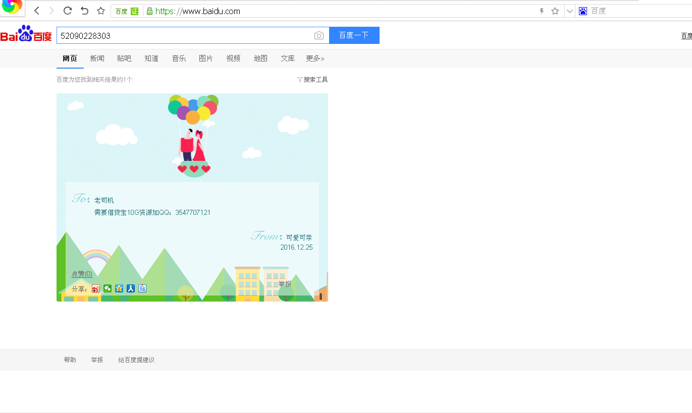This screenshot has width=692, height=413.
Task: Share via WeChat
Action: [107, 288]
